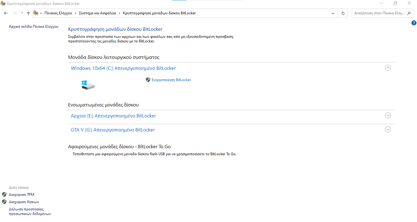Open the recent locations dropdown arrow

[x=22, y=13]
